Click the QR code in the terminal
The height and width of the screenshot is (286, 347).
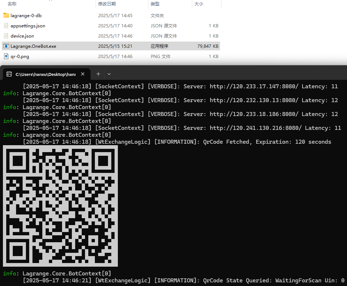click(60, 206)
